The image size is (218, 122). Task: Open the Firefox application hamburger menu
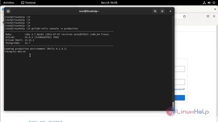click(214, 16)
